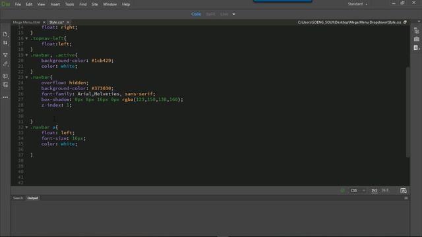Click 'color: white;' on line 35
Viewport: 422px width, 237px height.
click(x=59, y=144)
